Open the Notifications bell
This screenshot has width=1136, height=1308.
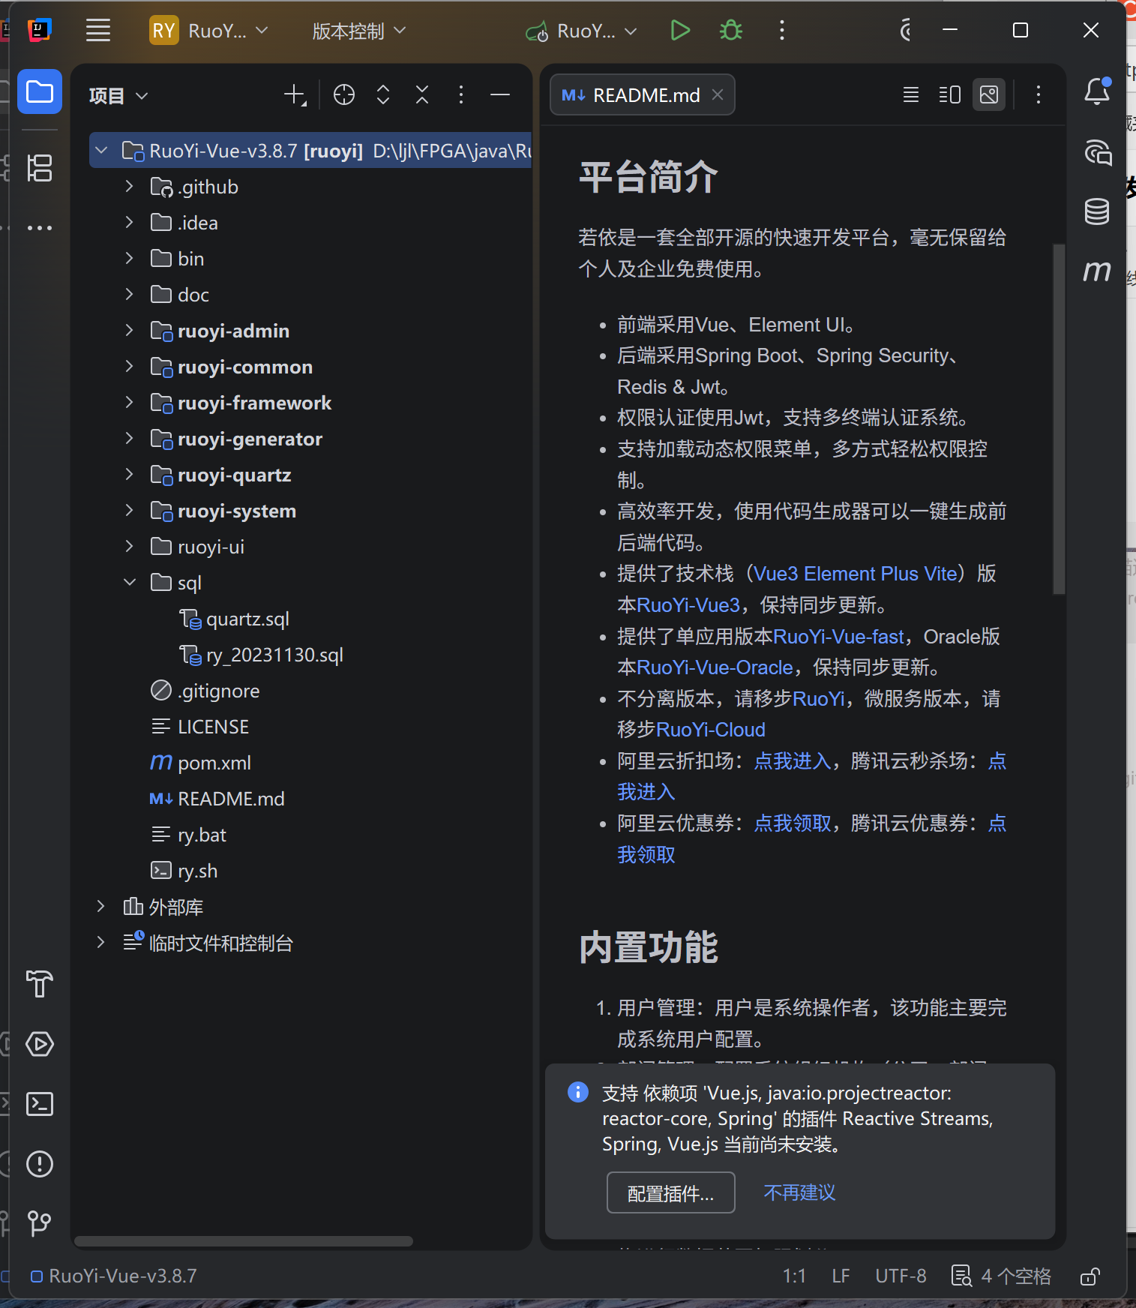[1097, 91]
